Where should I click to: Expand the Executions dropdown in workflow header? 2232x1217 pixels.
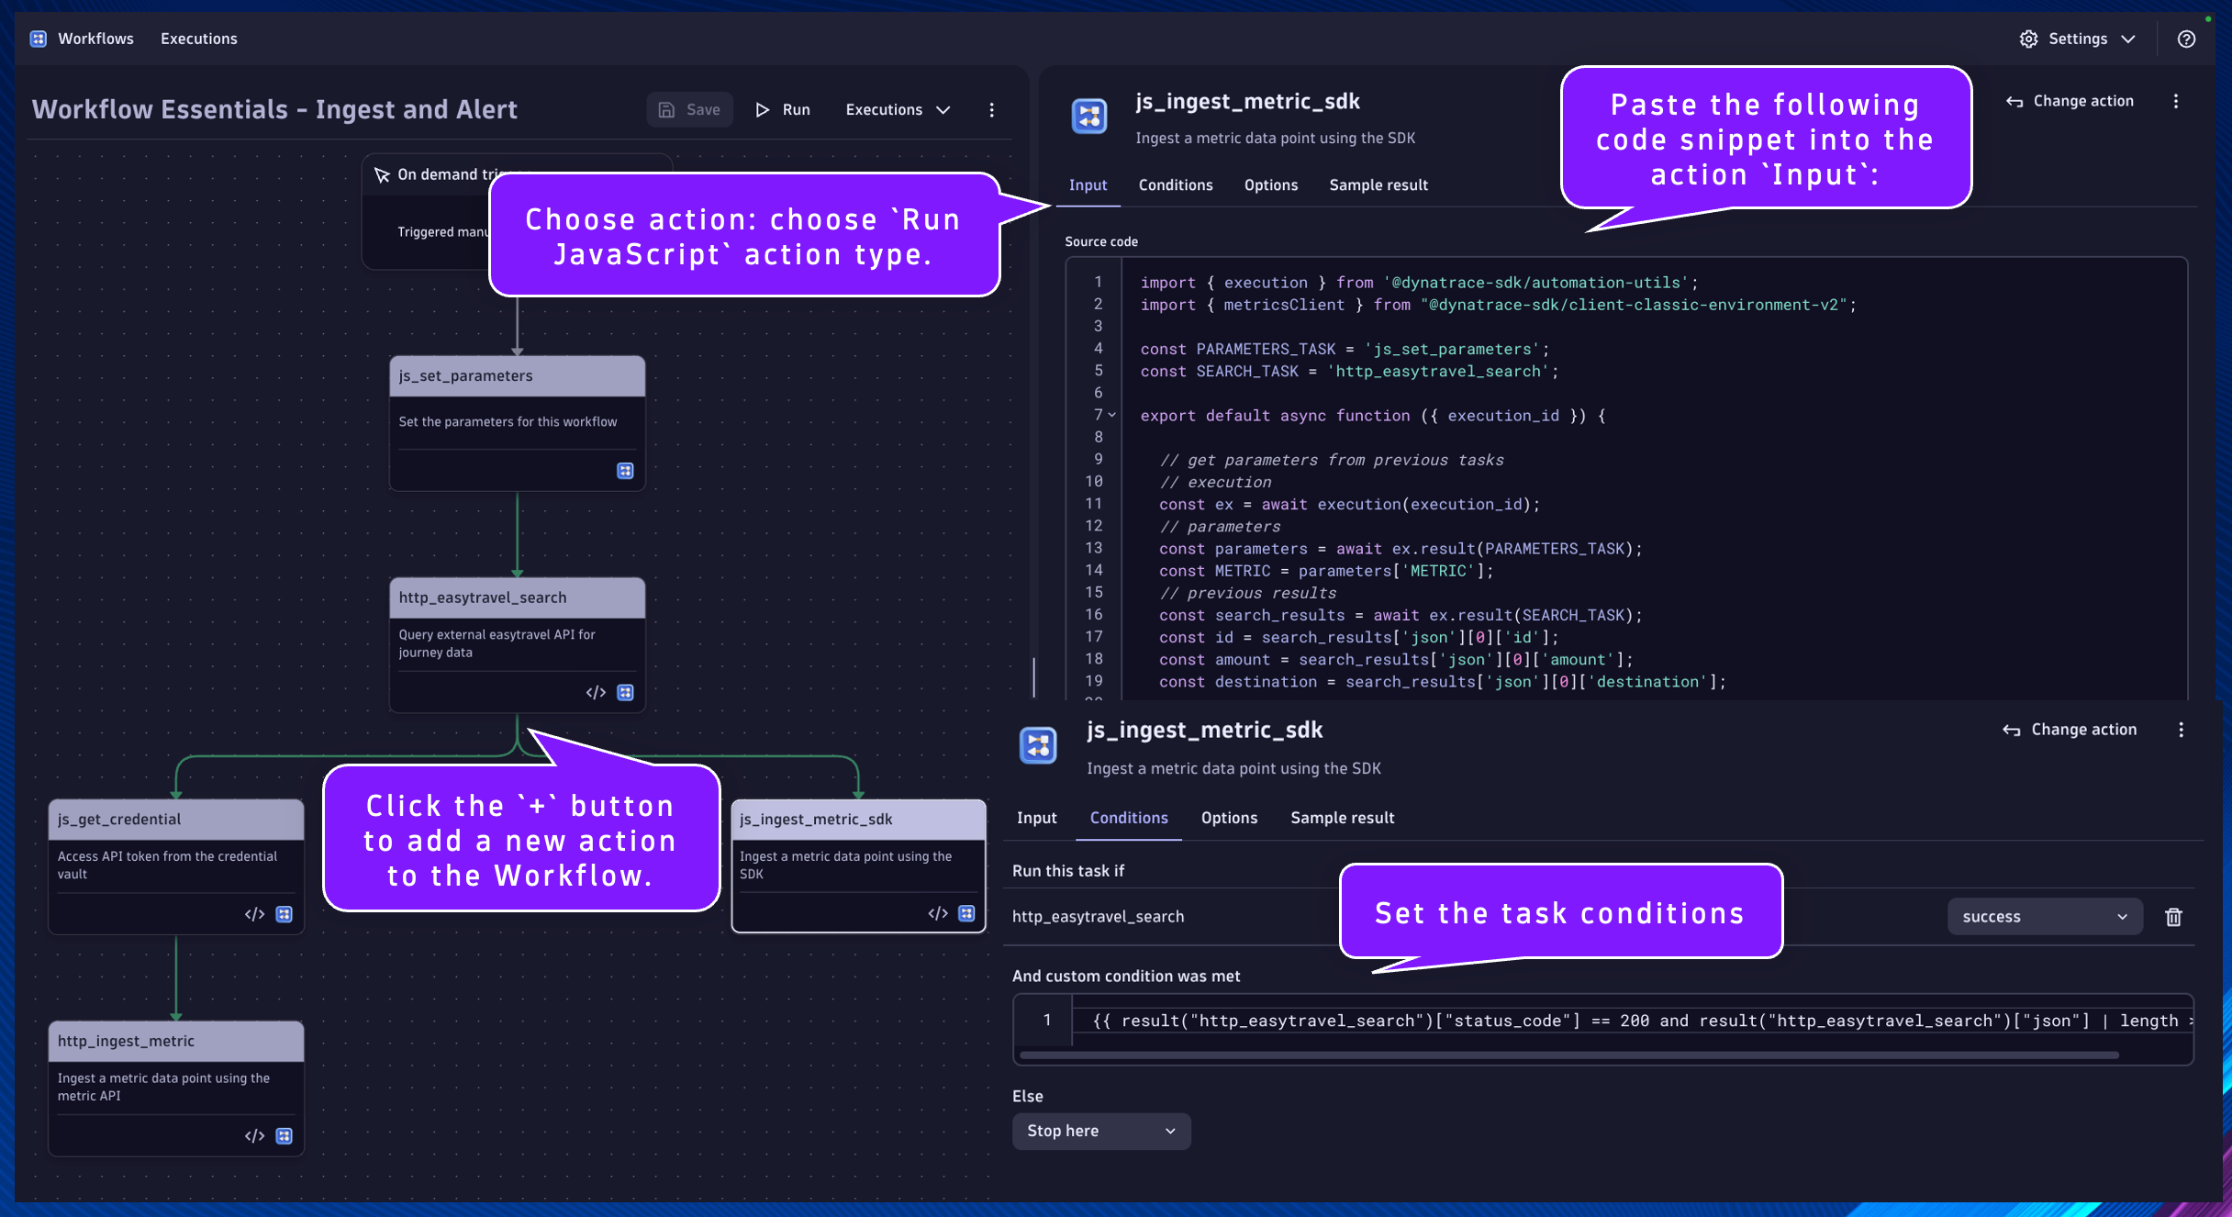click(x=898, y=109)
